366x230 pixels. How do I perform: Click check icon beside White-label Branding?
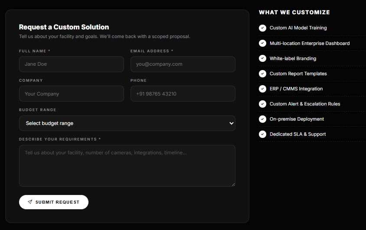pyautogui.click(x=263, y=58)
